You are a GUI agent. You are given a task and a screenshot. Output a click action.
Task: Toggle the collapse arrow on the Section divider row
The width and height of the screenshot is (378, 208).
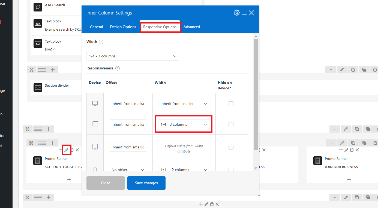[331, 70]
